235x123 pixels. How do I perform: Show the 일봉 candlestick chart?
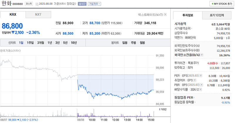click(x=125, y=43)
